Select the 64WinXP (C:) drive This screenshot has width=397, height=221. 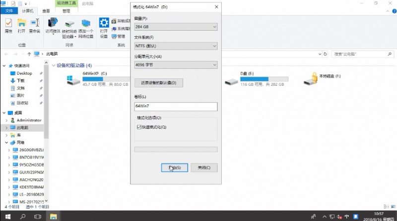pyautogui.click(x=98, y=79)
